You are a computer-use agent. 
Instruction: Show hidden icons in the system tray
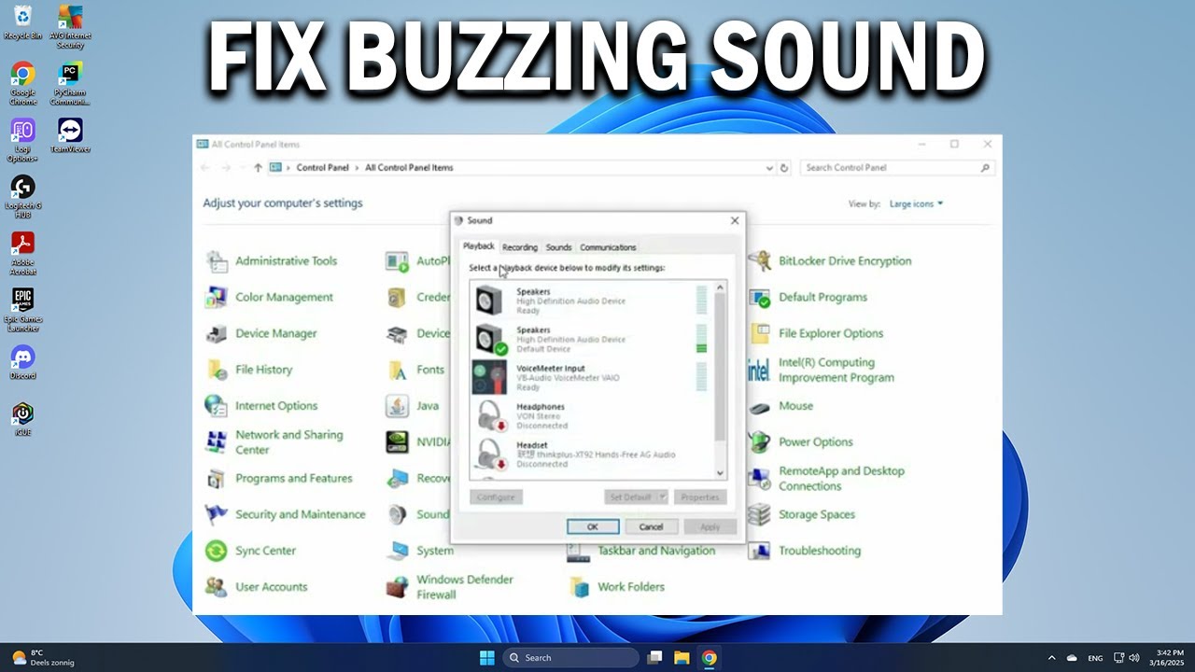pos(1051,658)
